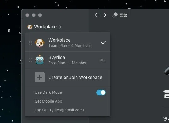Open the 言葉 page title in toolbar
The image size is (169, 123).
tap(123, 15)
